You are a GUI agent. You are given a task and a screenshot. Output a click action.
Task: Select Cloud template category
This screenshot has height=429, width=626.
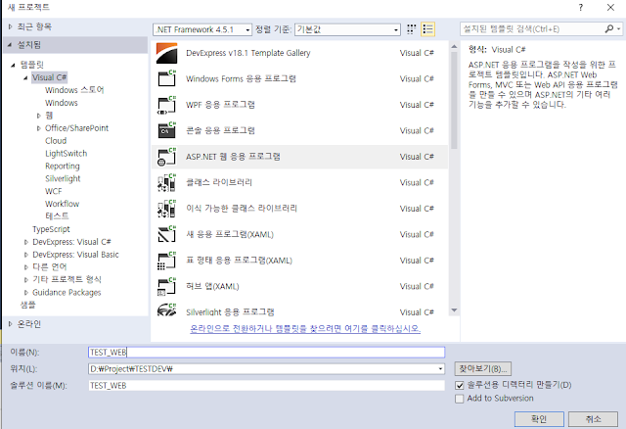pyautogui.click(x=56, y=141)
